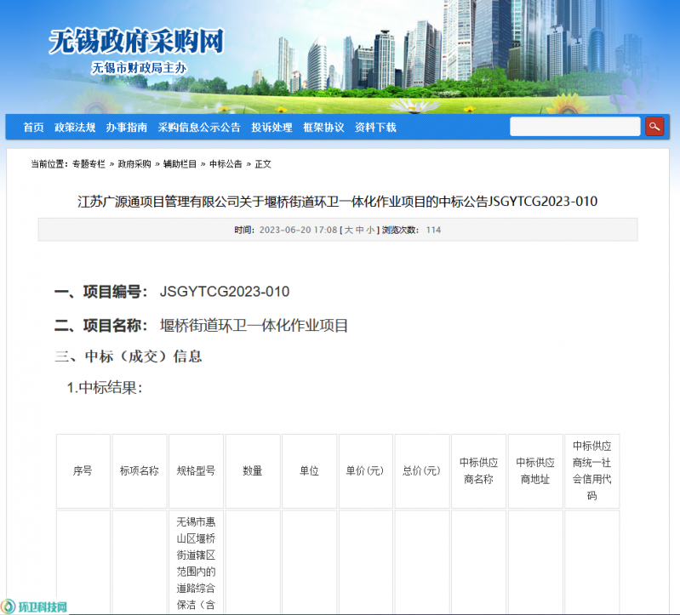Set the article font size to 中
This screenshot has width=680, height=615.
360,230
